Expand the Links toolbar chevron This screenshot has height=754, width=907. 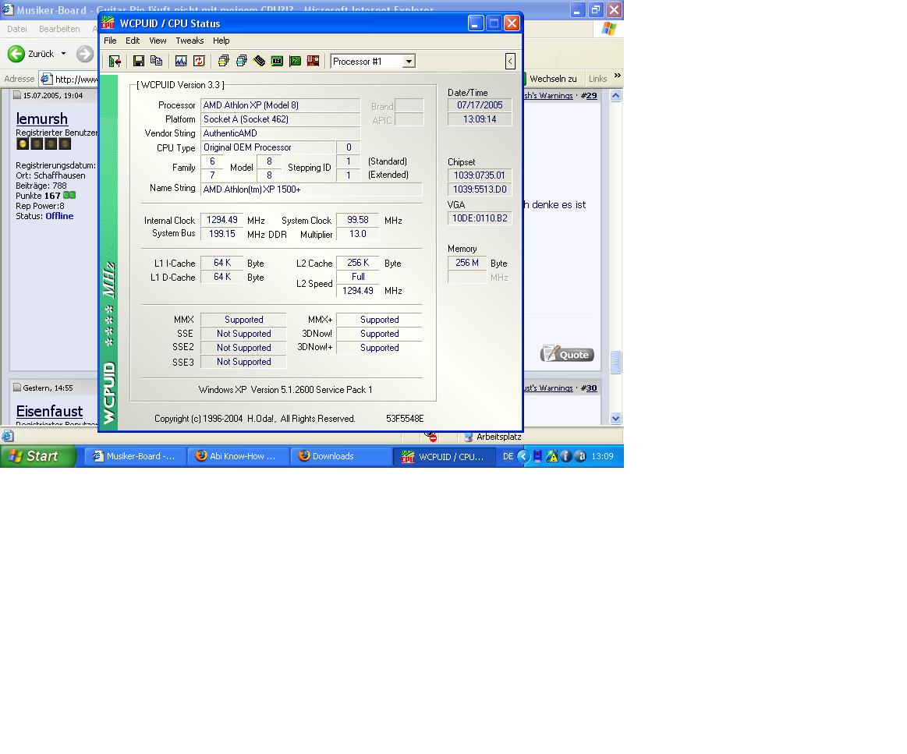point(617,76)
